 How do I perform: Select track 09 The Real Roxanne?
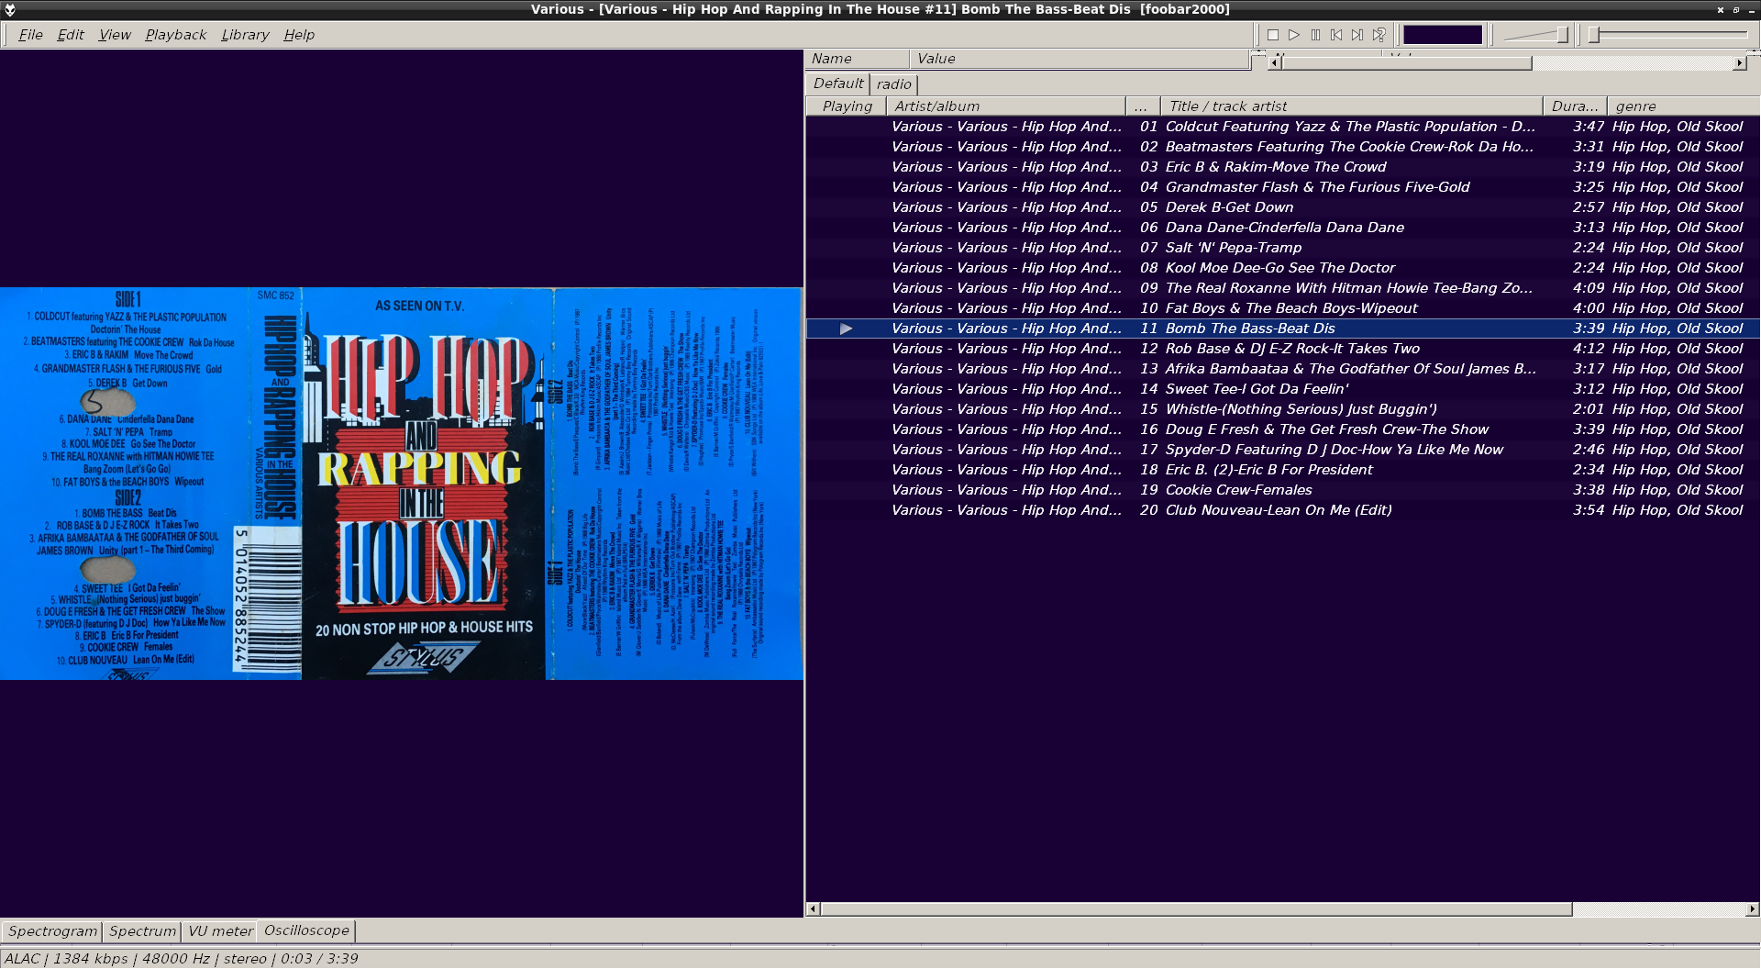(1283, 288)
